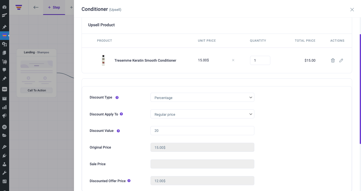Click the help icon beside Discount Type
This screenshot has width=361, height=191.
pos(117,98)
